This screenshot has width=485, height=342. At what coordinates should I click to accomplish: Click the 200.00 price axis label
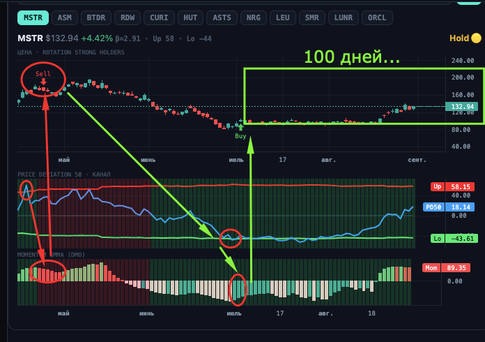tap(463, 77)
